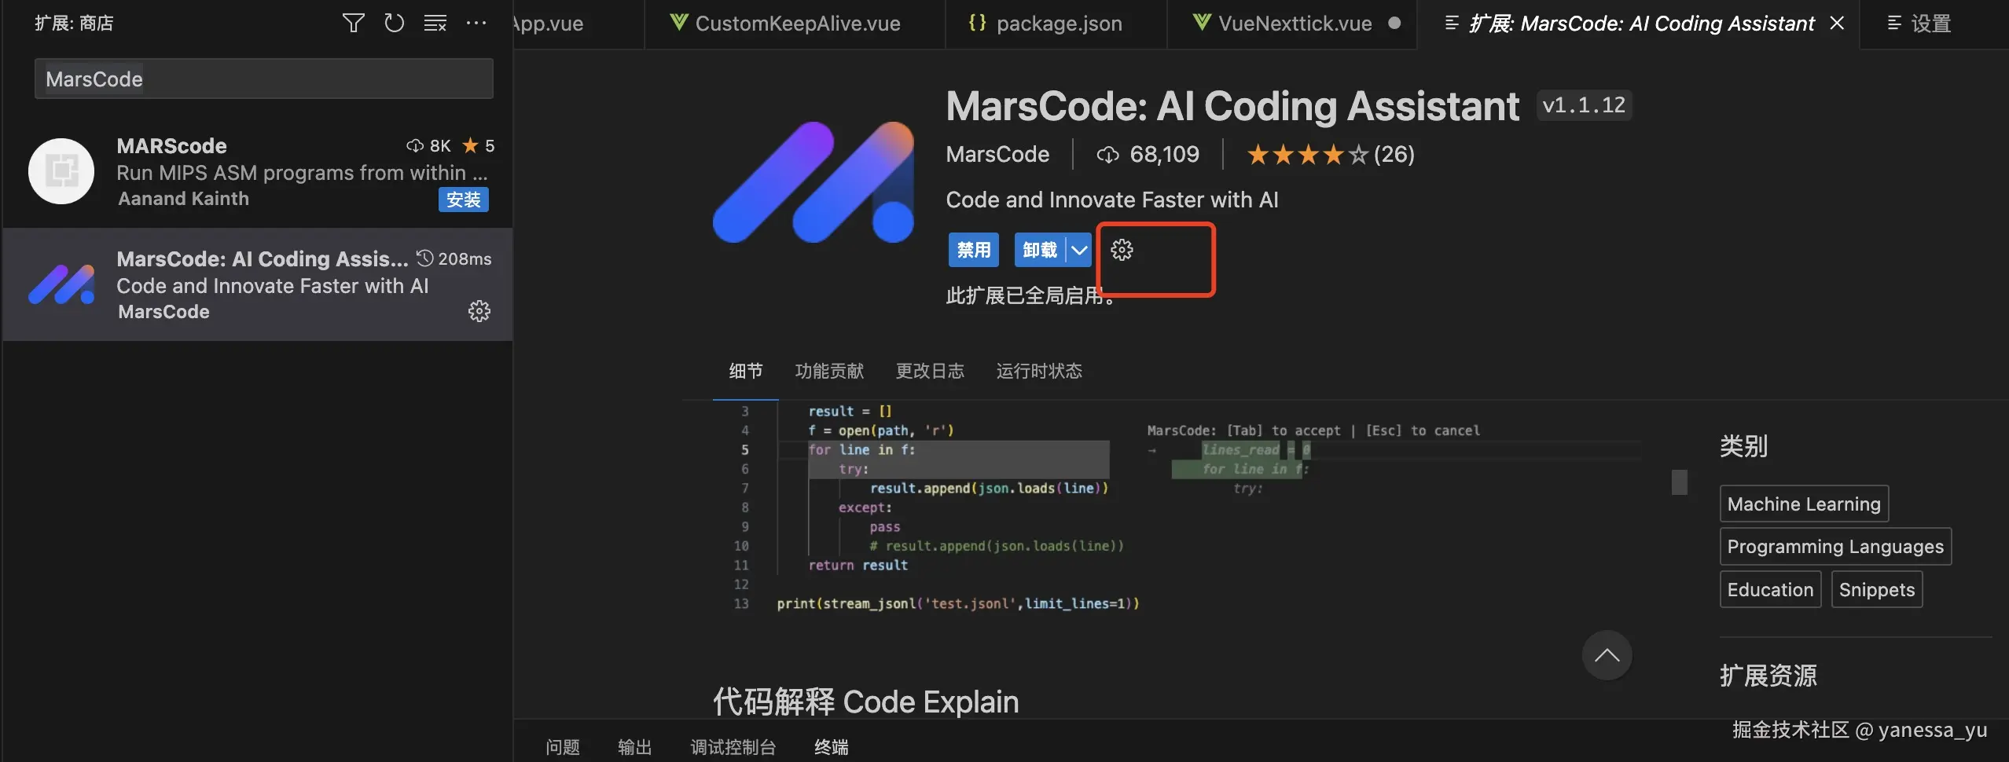Focus the MarsCode extension search box
The image size is (2009, 762).
coord(263,79)
